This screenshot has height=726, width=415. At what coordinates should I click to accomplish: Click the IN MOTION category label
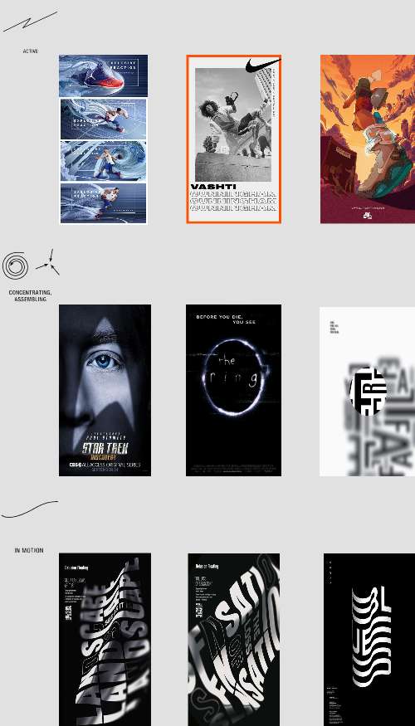tap(29, 551)
